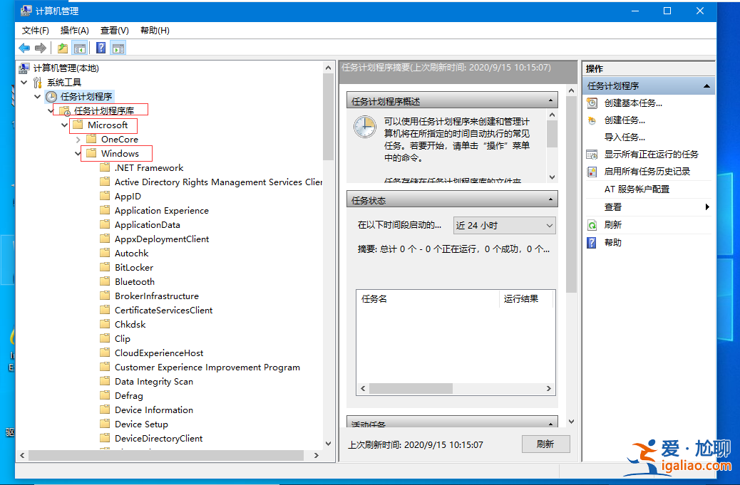Viewport: 740px width, 485px height.
Task: Collapse the 任务计划程序 Actions group
Action: coord(706,85)
